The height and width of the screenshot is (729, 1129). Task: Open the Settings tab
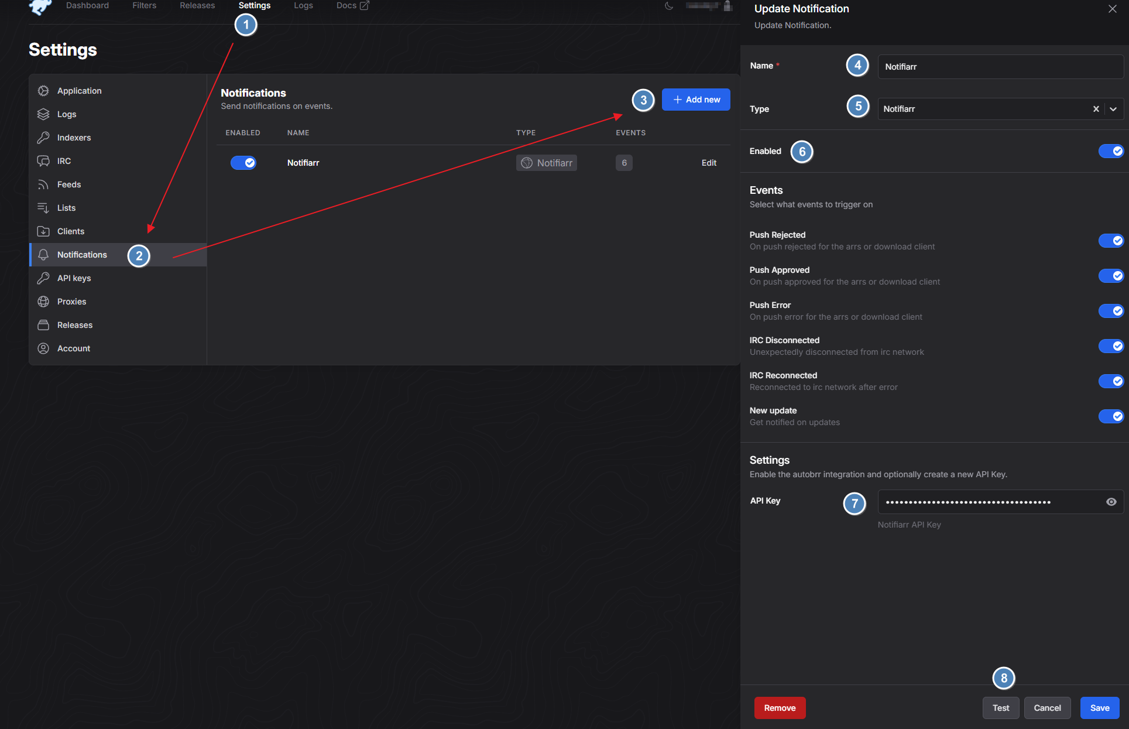[x=255, y=5]
